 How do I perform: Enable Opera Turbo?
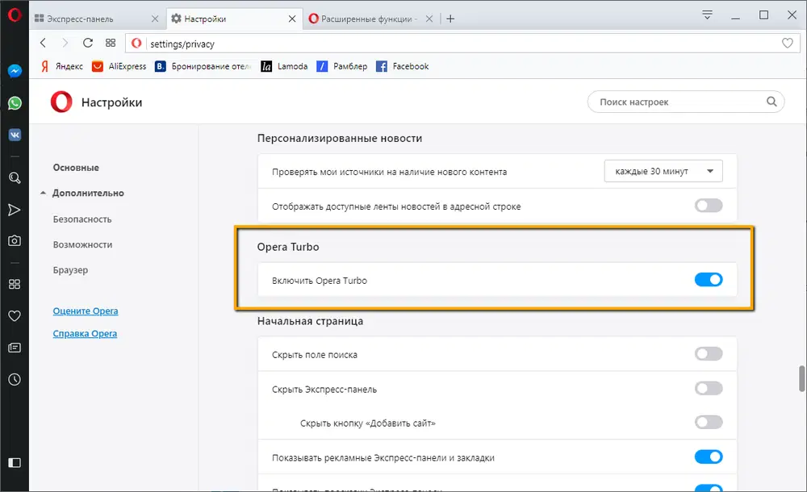coord(708,279)
